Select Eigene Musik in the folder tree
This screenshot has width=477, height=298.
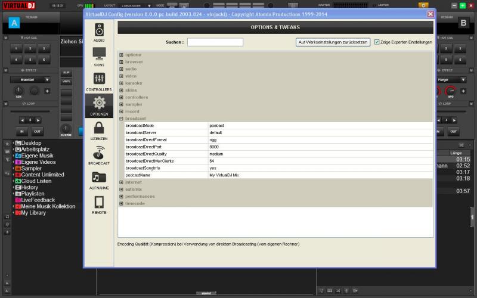tap(37, 156)
